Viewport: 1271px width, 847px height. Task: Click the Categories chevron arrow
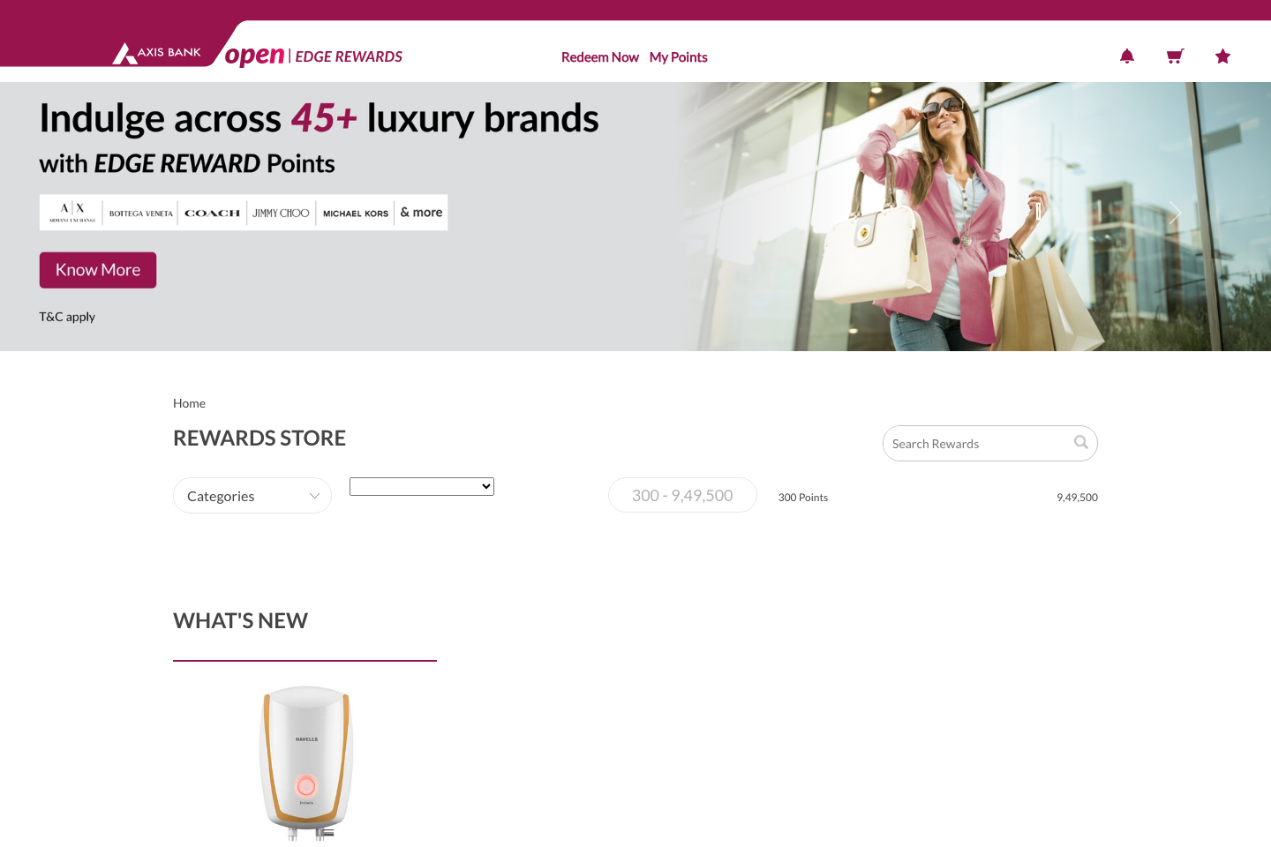click(x=314, y=496)
